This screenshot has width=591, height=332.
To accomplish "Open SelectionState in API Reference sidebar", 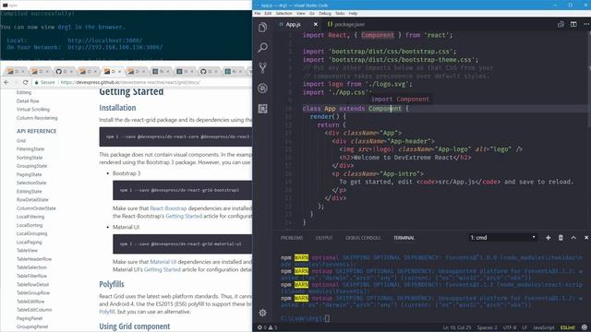I will (x=31, y=183).
